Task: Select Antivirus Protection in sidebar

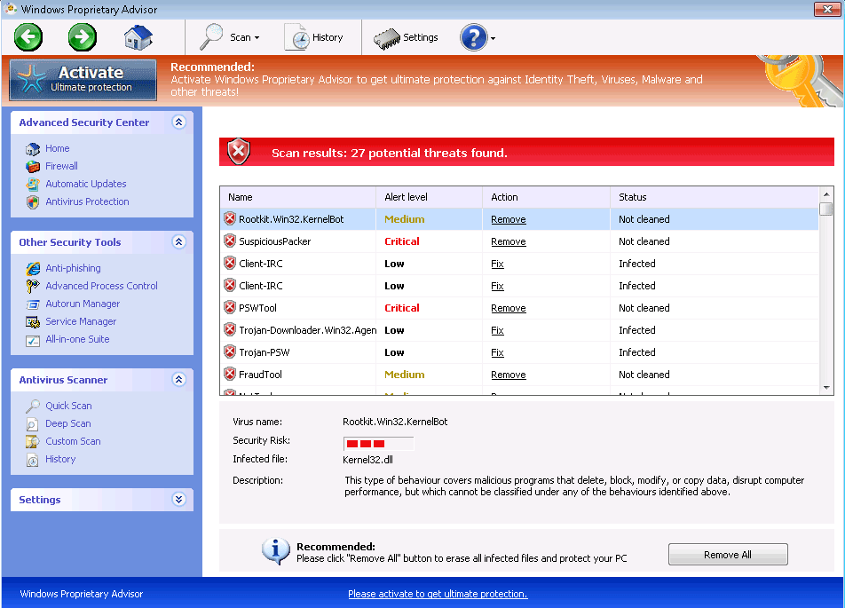Action: (87, 201)
